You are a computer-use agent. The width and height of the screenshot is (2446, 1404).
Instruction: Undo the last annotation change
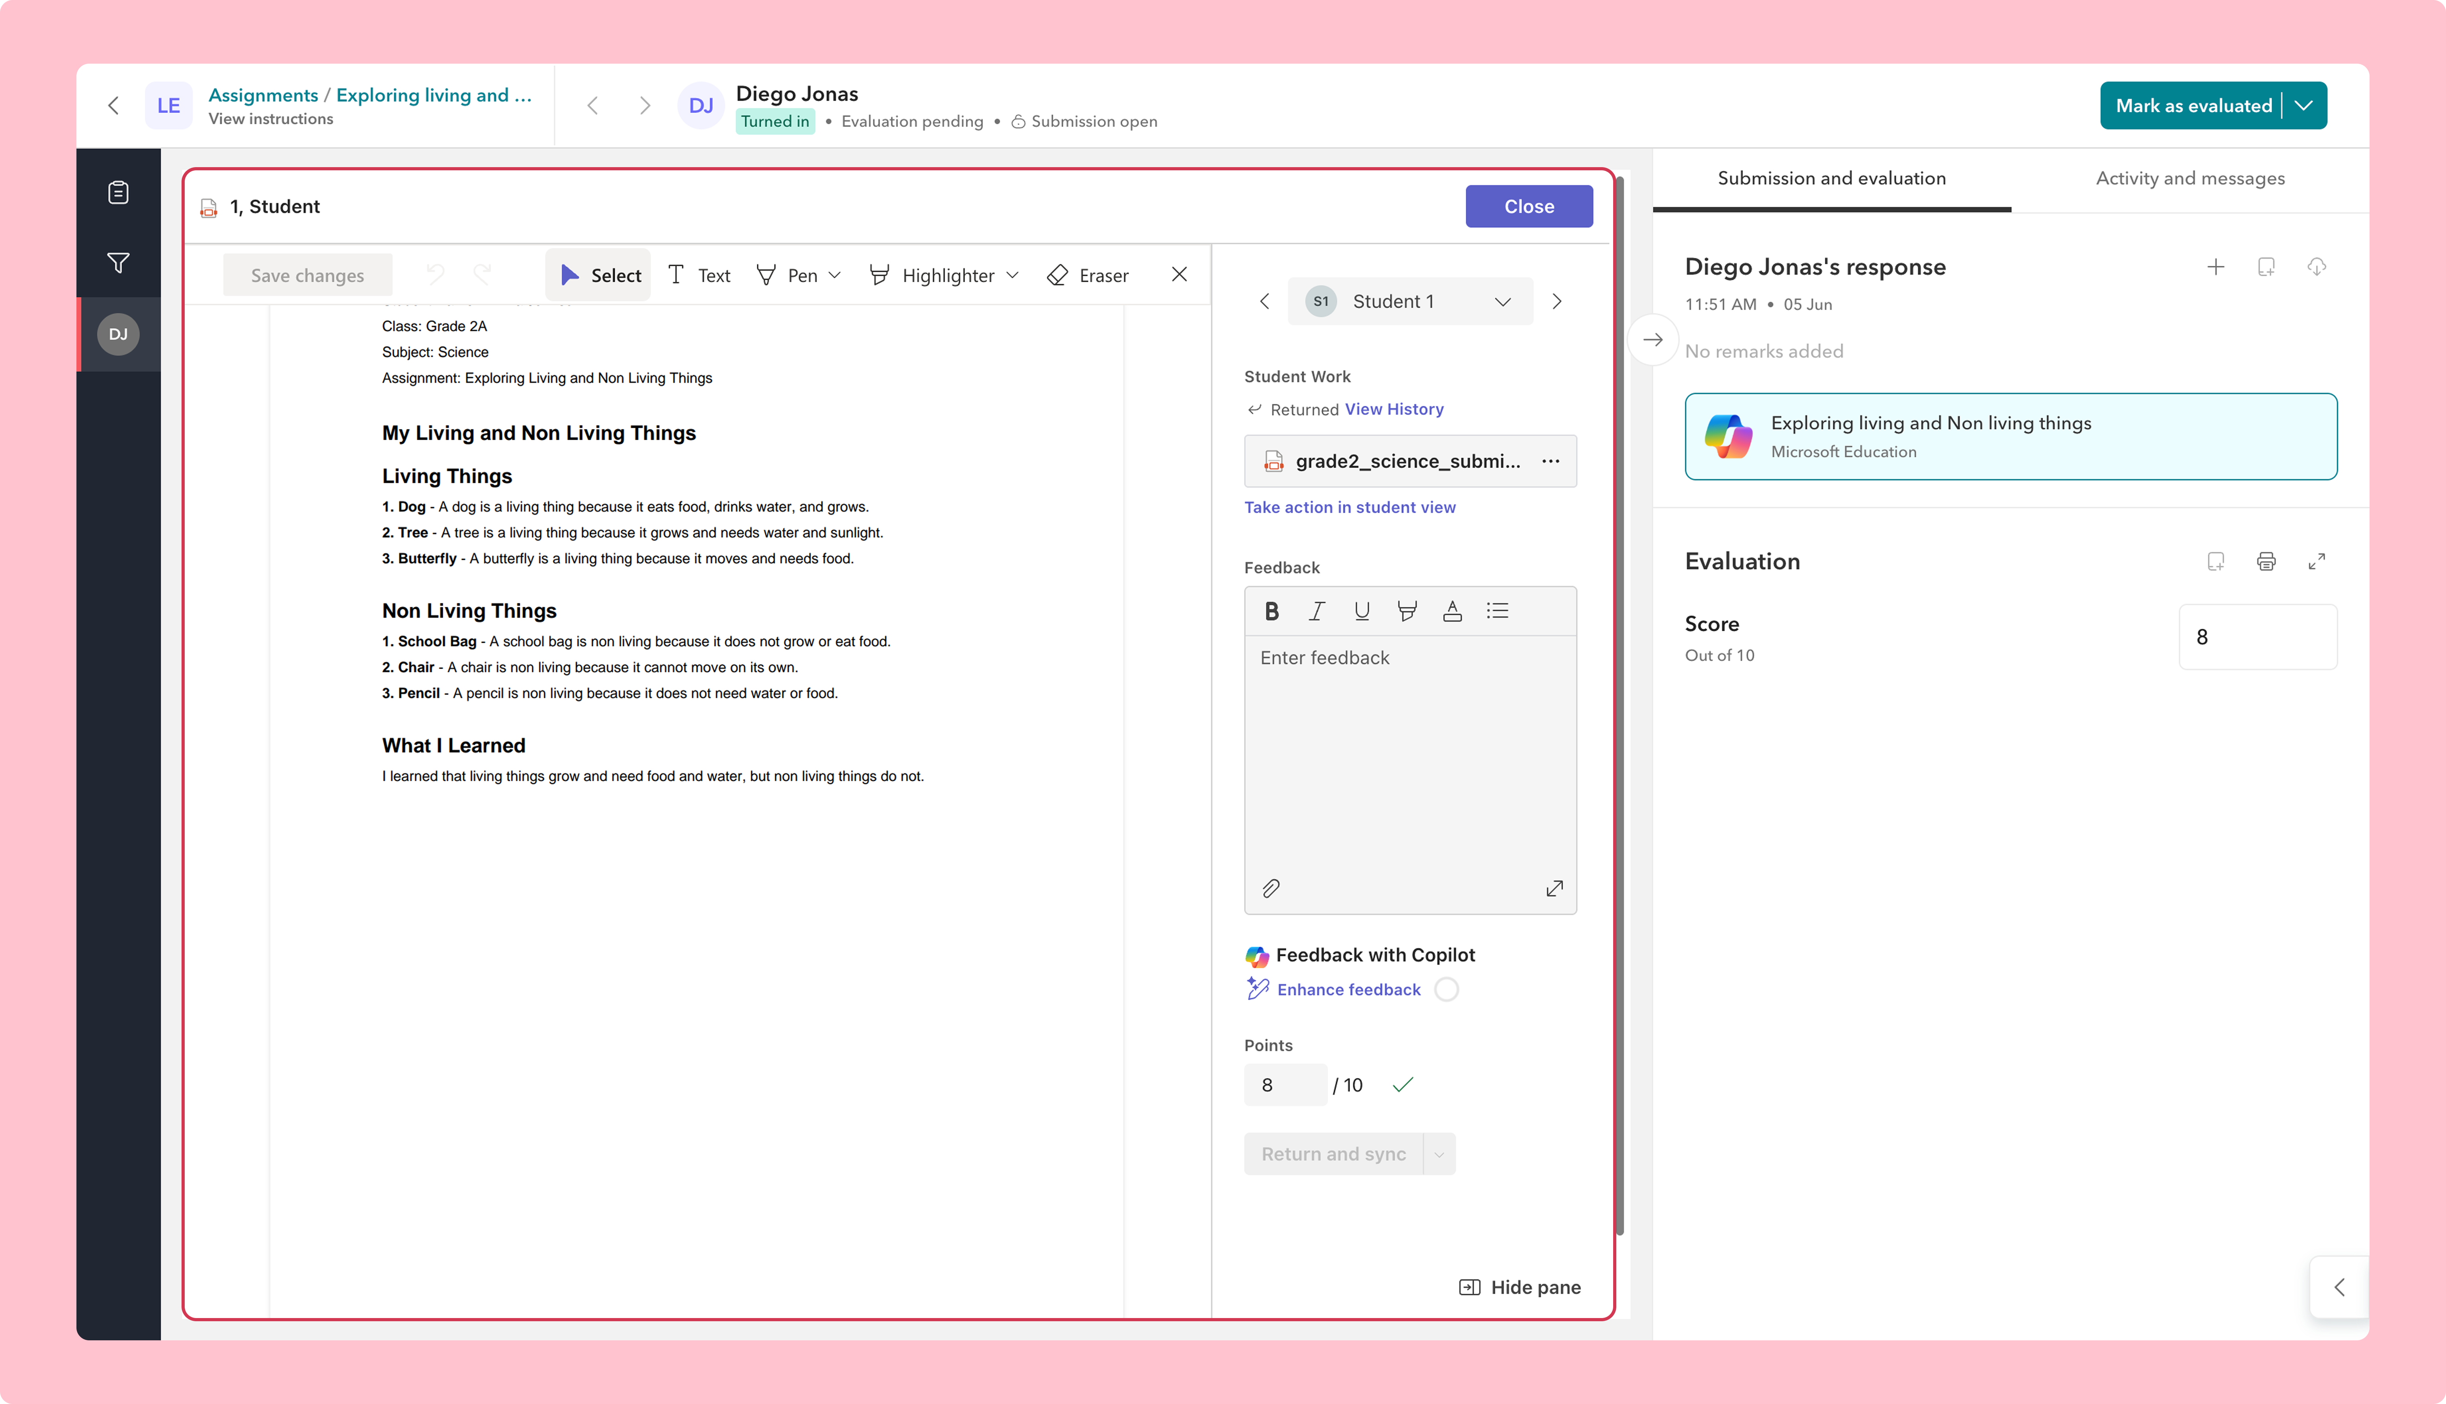435,275
